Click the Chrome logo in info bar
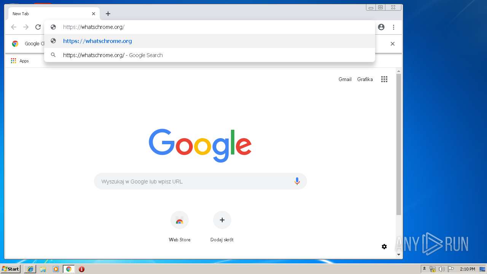487x274 pixels. point(15,44)
